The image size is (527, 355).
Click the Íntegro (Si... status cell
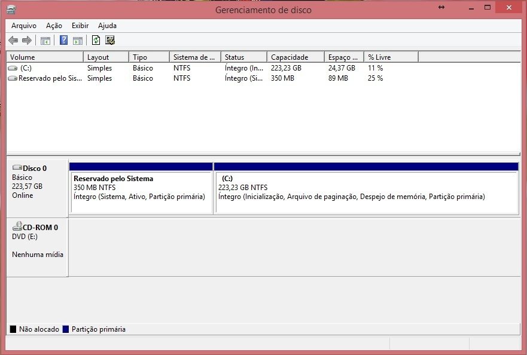(243, 78)
